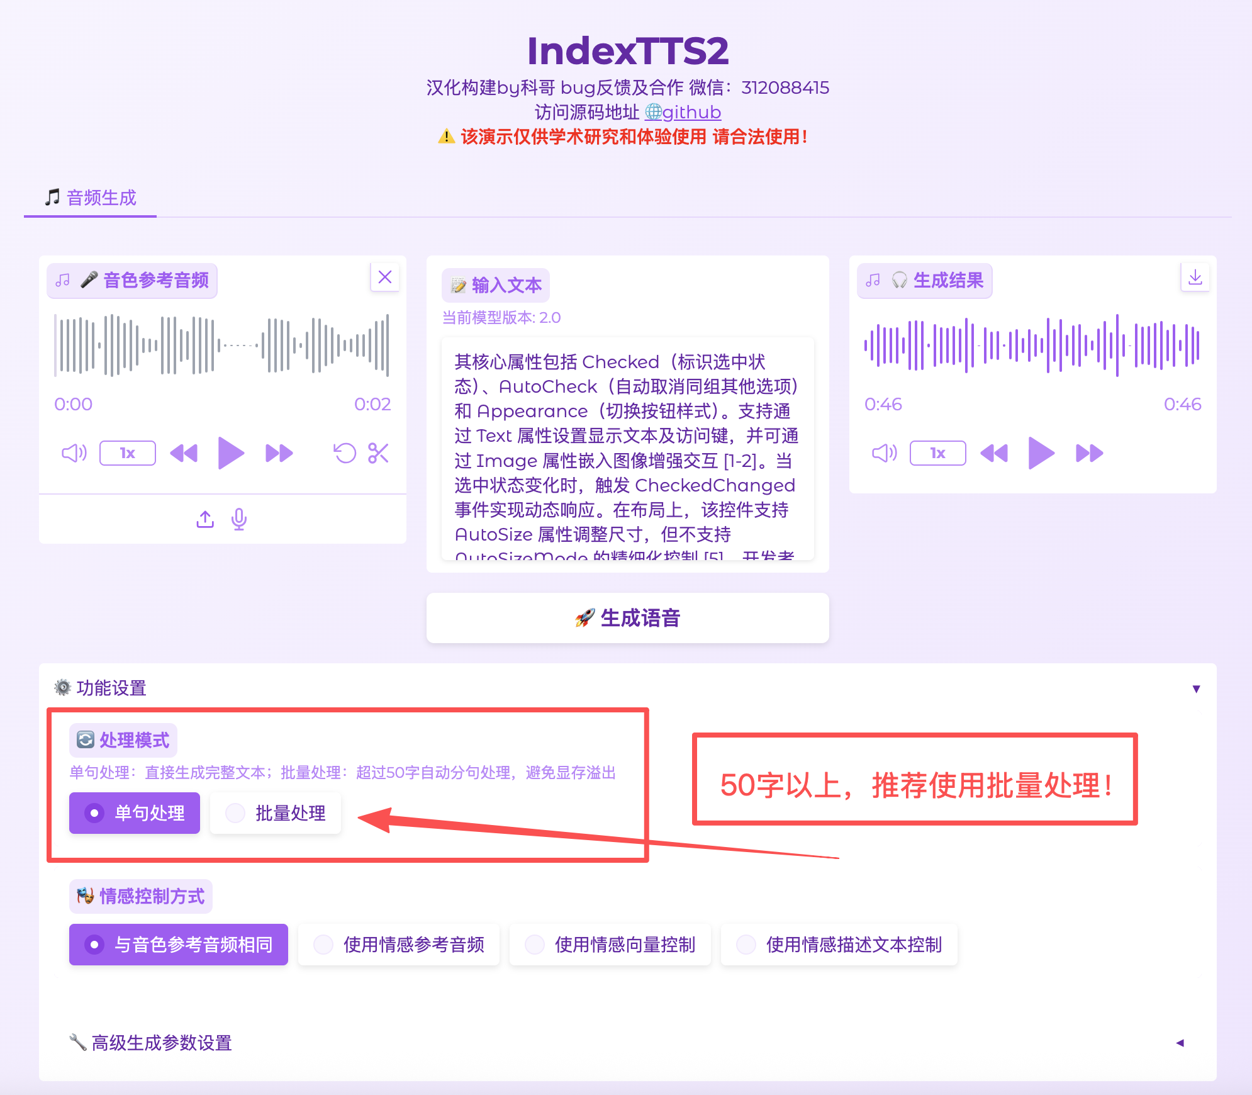
Task: Remove the reference audio with the X button
Action: coord(385,277)
